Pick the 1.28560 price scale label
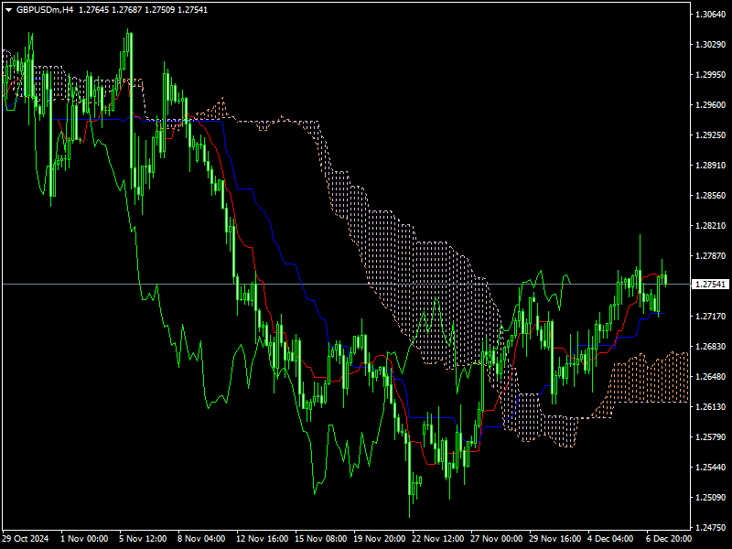732x549 pixels. 711,196
